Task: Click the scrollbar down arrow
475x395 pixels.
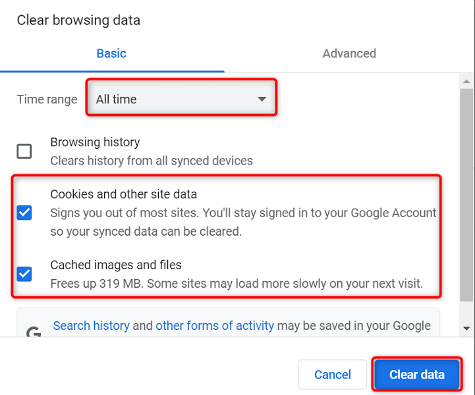Action: coord(466,327)
